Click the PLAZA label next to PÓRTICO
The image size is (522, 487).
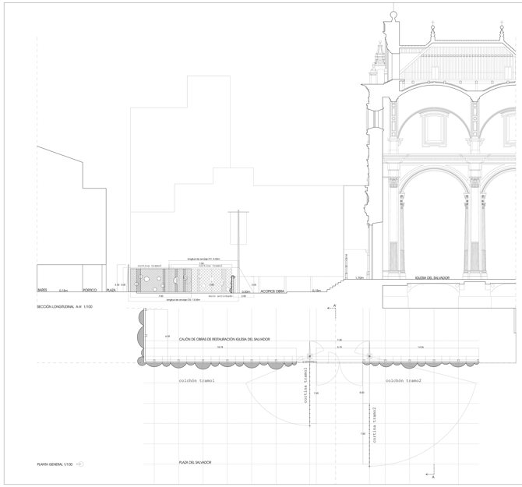click(111, 290)
